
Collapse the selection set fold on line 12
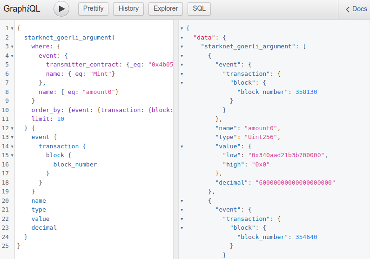pyautogui.click(x=12, y=128)
